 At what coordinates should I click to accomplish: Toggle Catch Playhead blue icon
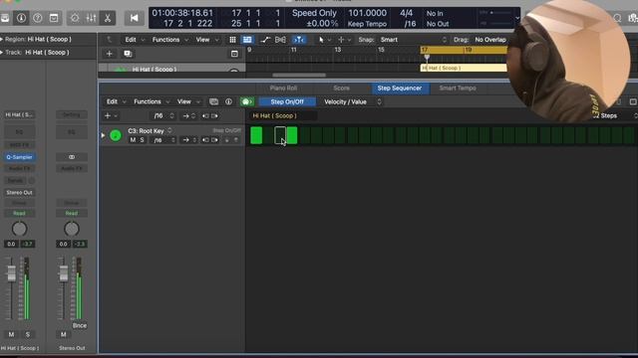(299, 40)
